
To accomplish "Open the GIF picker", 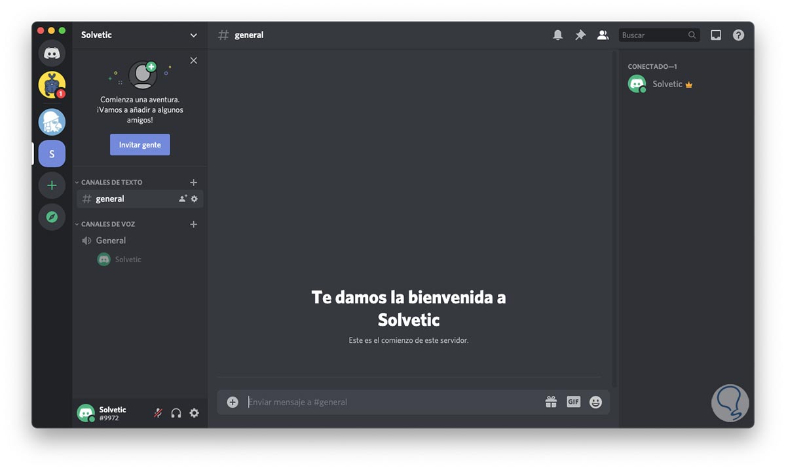I will 573,402.
